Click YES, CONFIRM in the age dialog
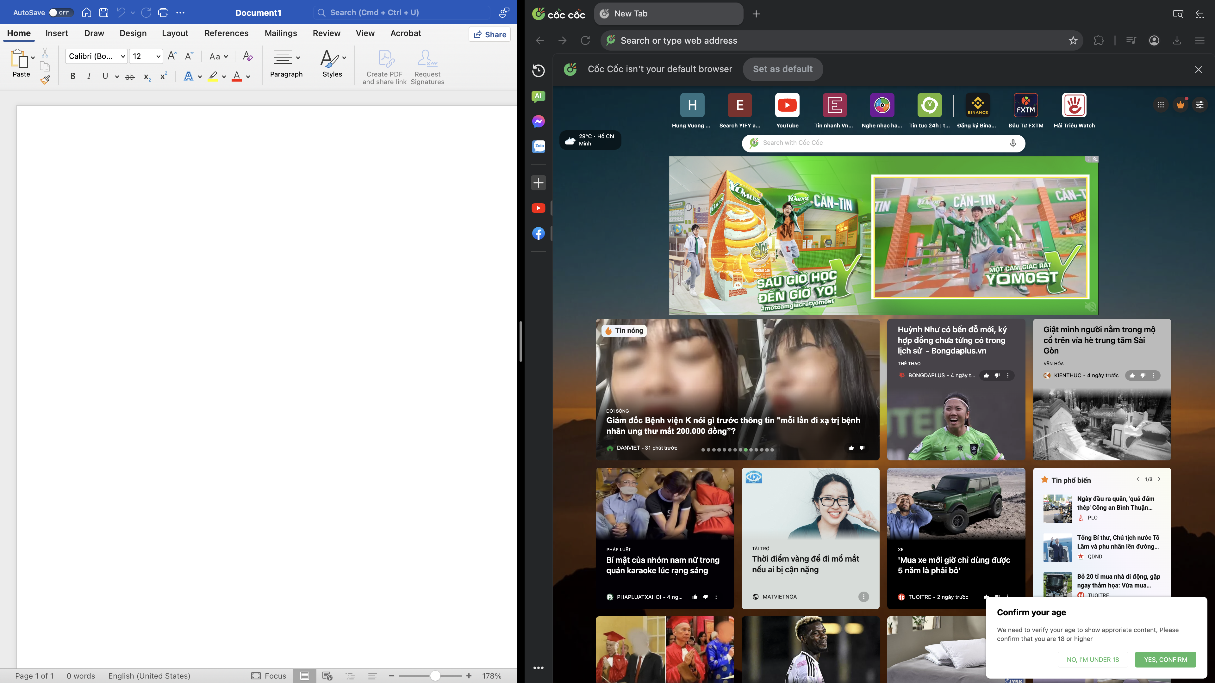This screenshot has height=683, width=1215. 1165,659
